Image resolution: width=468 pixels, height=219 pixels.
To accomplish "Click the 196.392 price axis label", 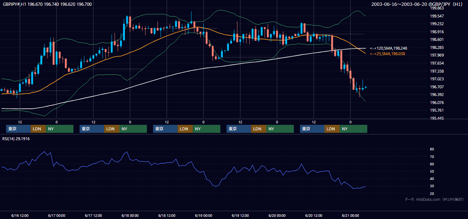I will coord(437,95).
